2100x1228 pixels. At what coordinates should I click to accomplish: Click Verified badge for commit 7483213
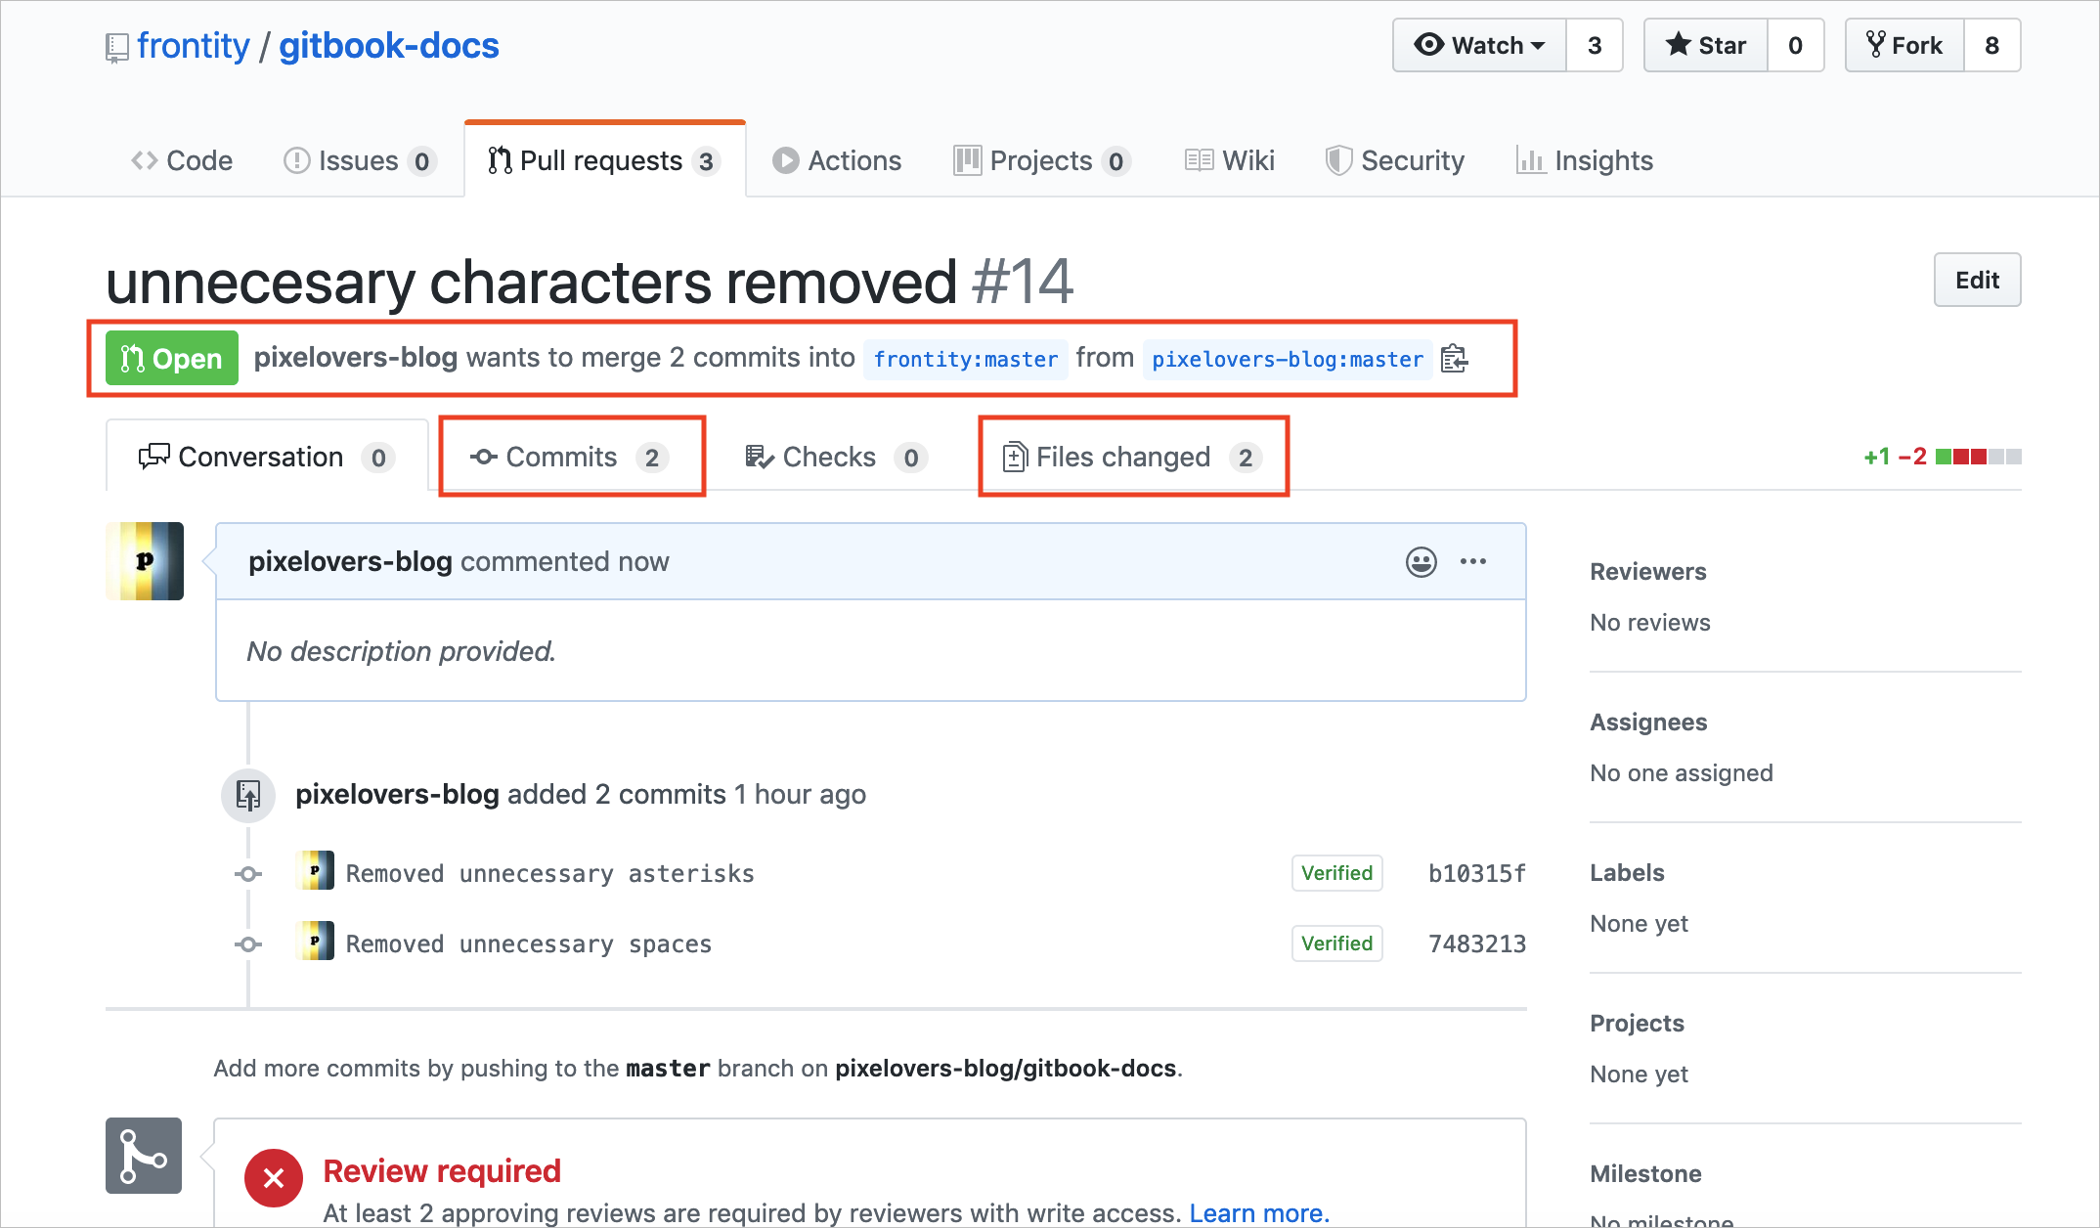[1336, 943]
